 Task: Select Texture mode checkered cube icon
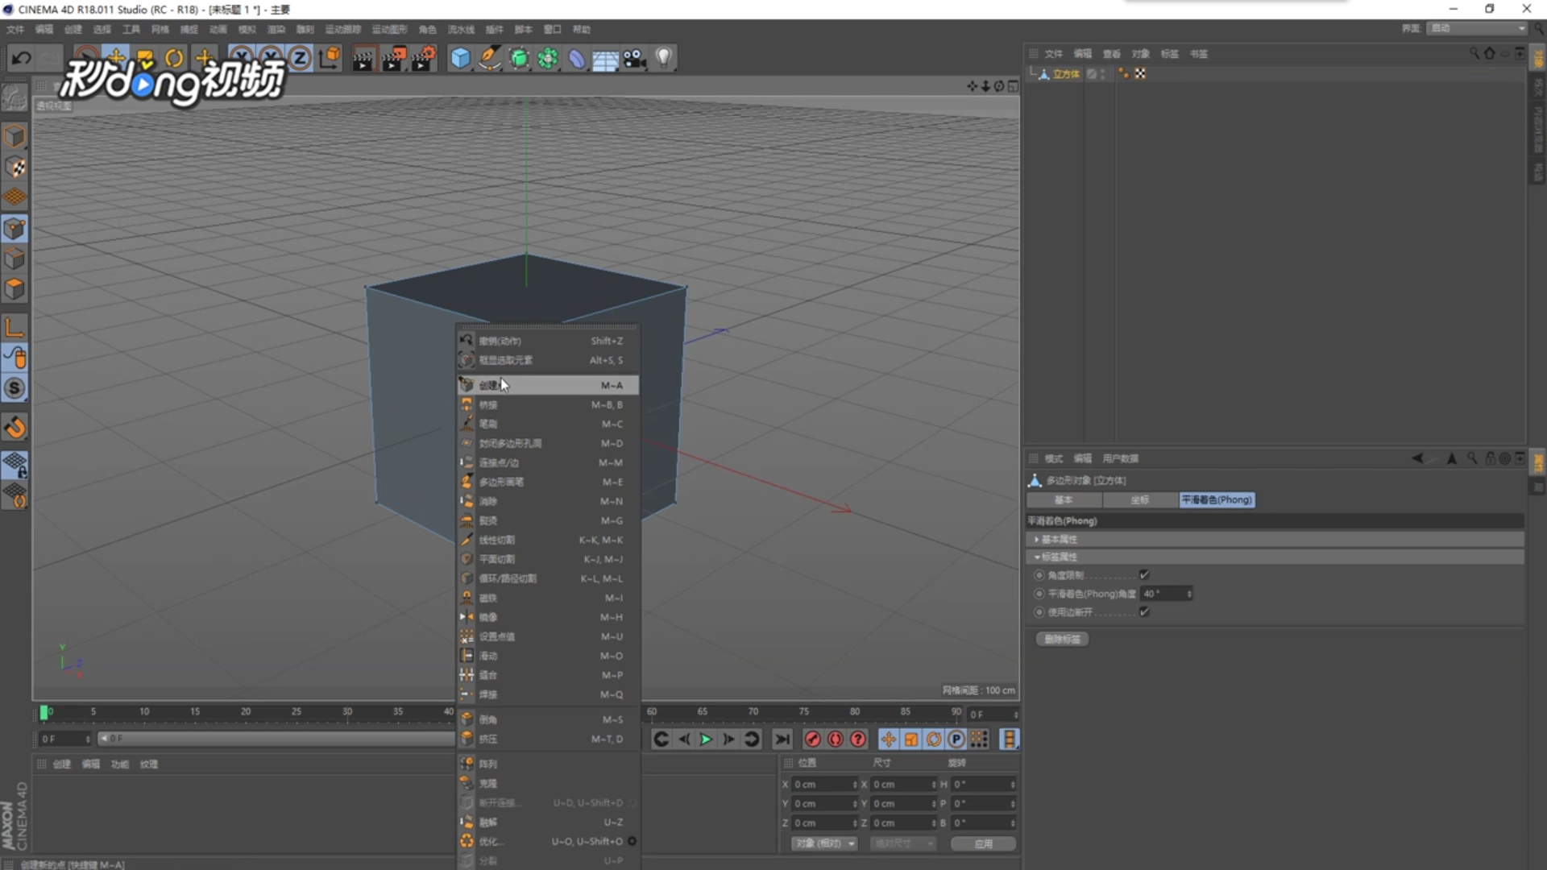(15, 167)
